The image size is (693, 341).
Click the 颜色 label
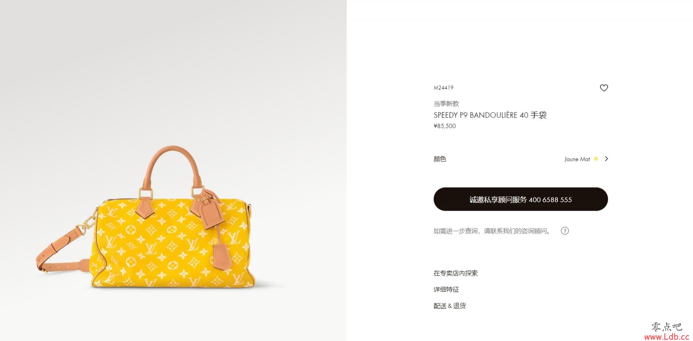440,159
